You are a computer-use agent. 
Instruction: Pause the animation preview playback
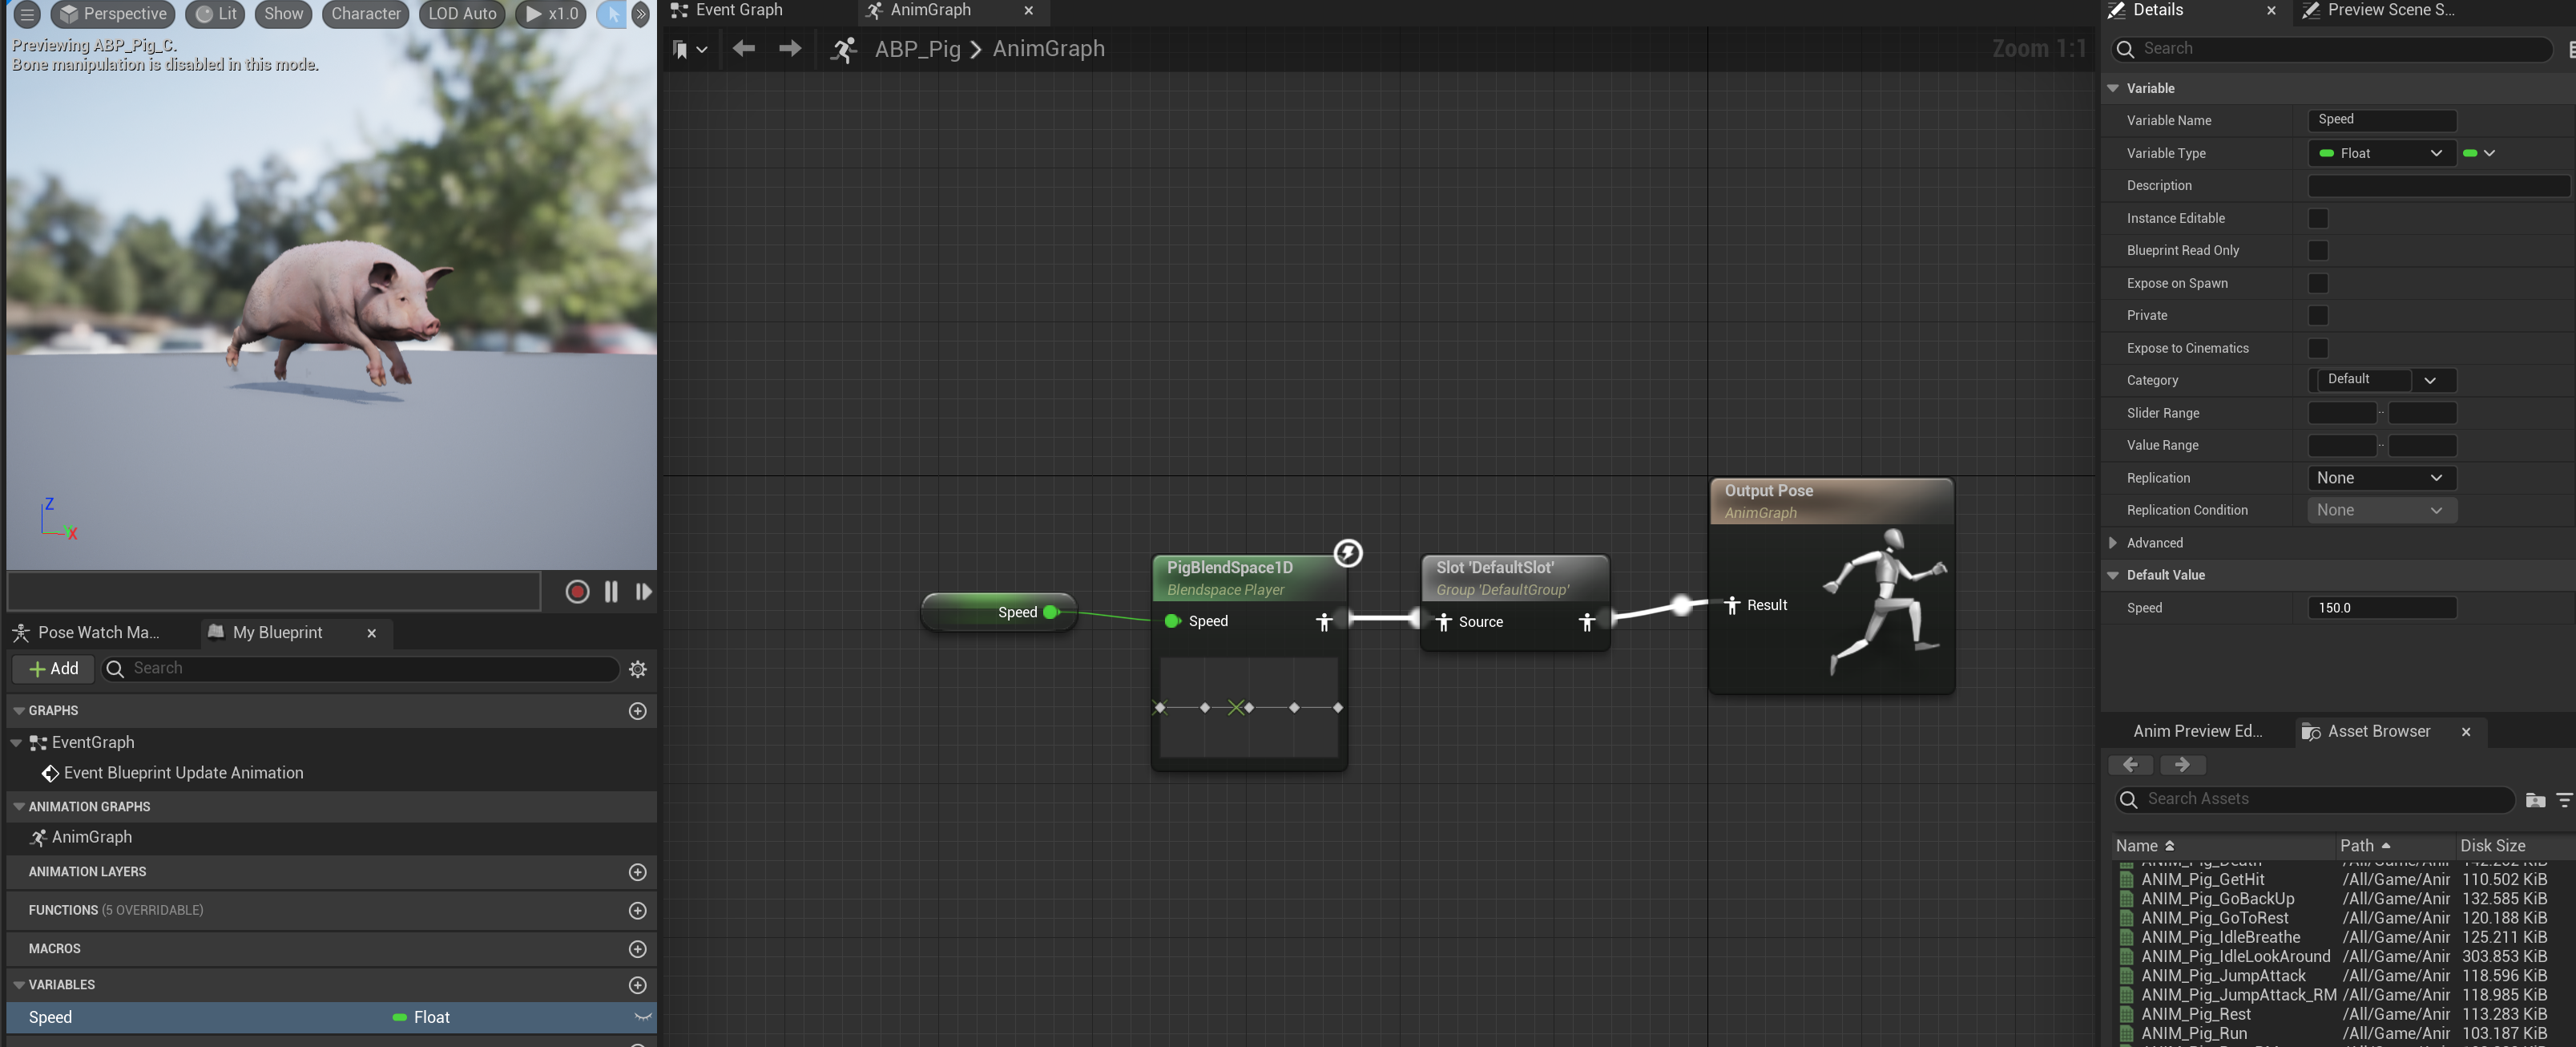coord(611,592)
